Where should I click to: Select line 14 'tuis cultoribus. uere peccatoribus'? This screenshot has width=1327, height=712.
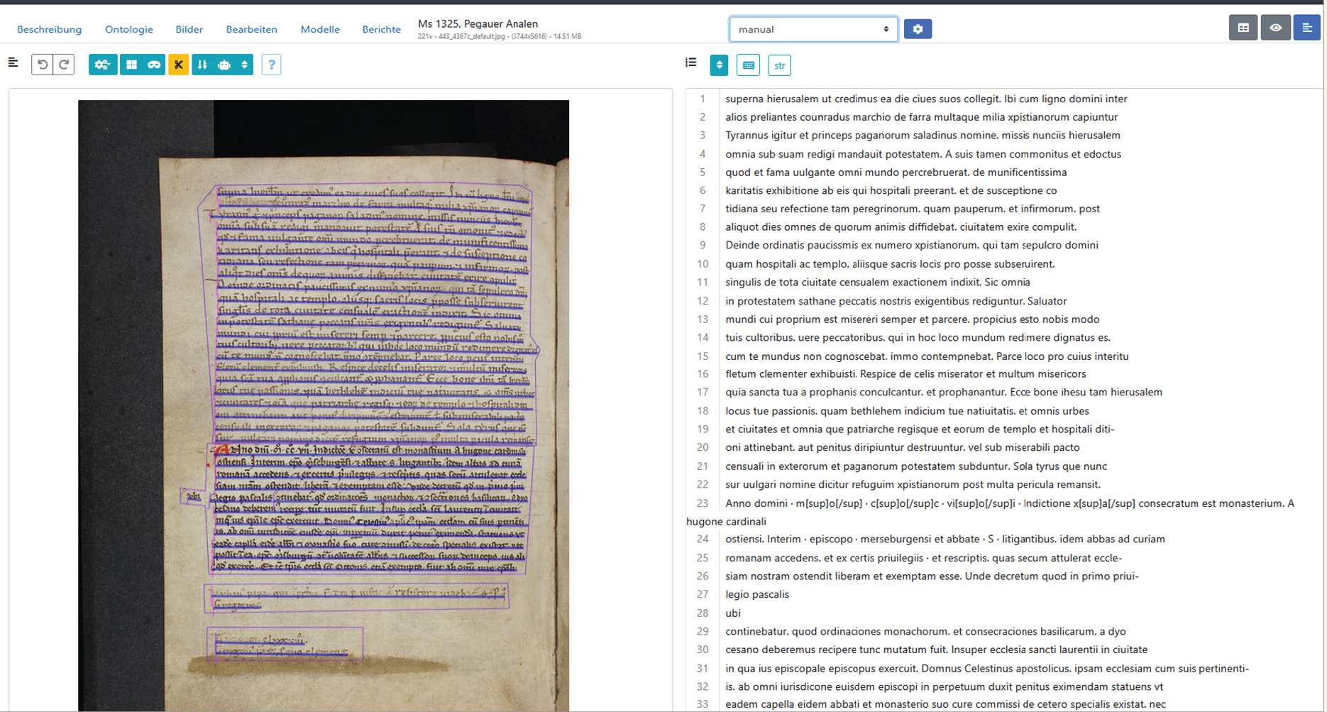coord(918,337)
